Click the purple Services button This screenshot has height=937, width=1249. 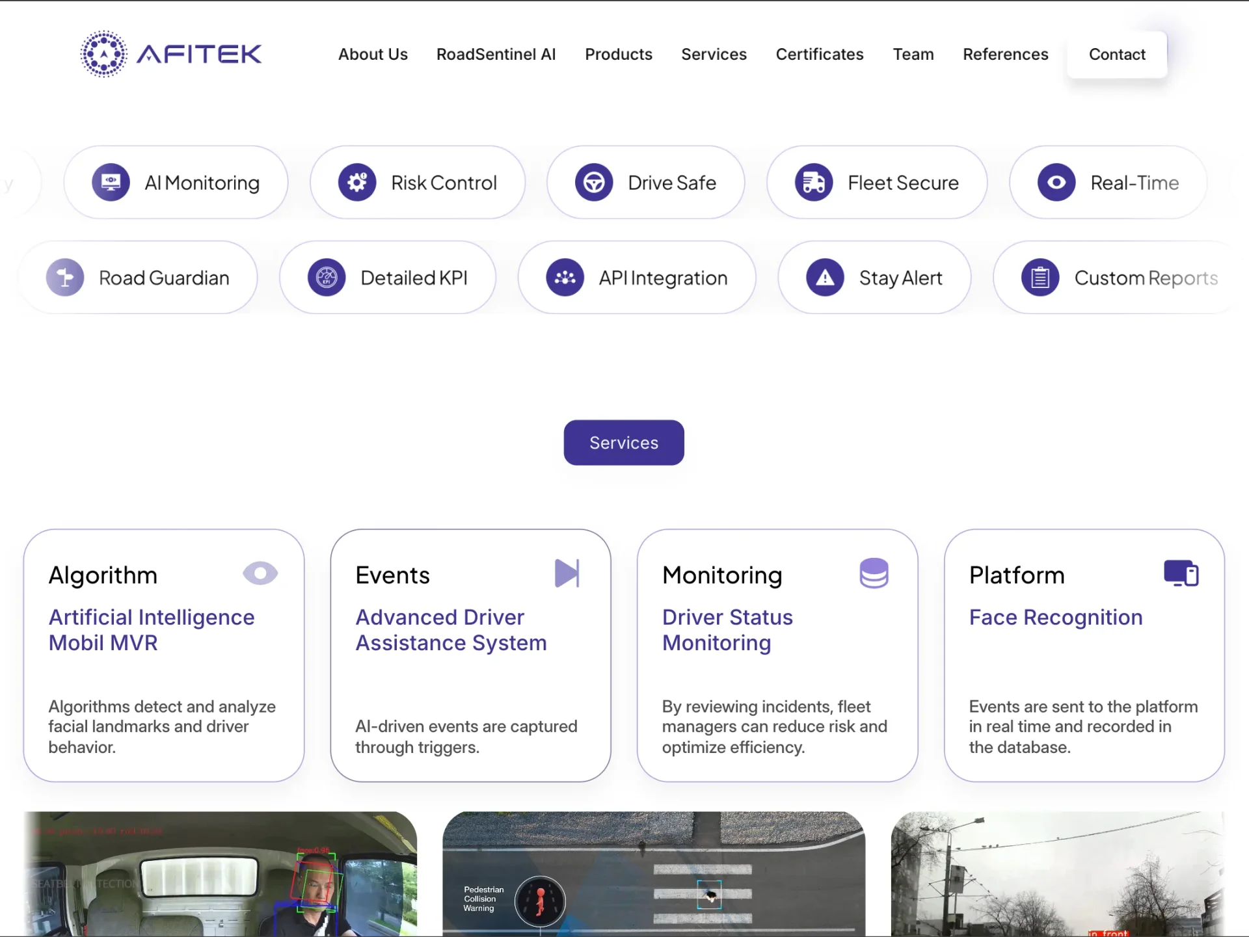[624, 443]
